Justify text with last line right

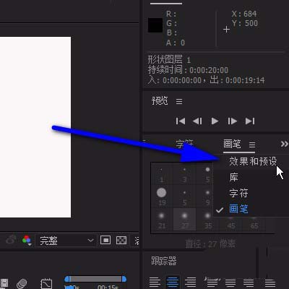tap(249, 282)
